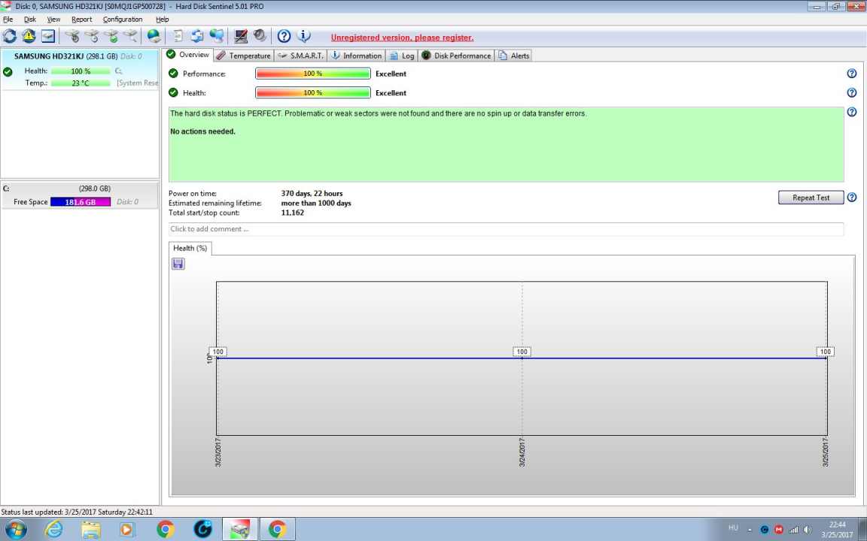Click the 3/25/2017 data point label 100
The height and width of the screenshot is (541, 867).
click(825, 352)
